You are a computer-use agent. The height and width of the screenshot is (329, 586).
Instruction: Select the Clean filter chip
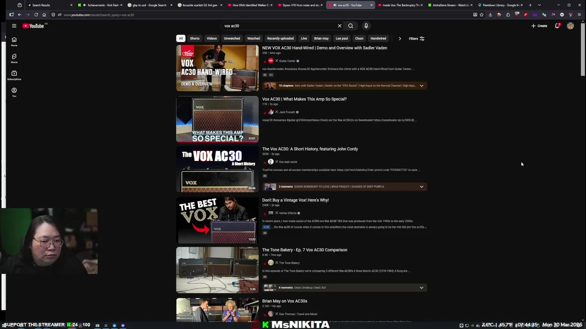pyautogui.click(x=359, y=38)
